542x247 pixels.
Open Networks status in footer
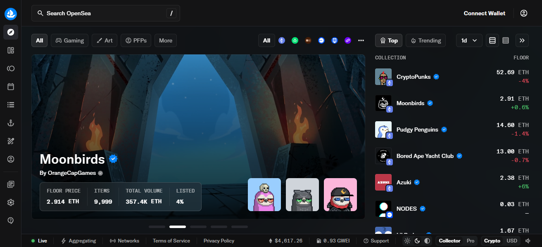pyautogui.click(x=124, y=241)
